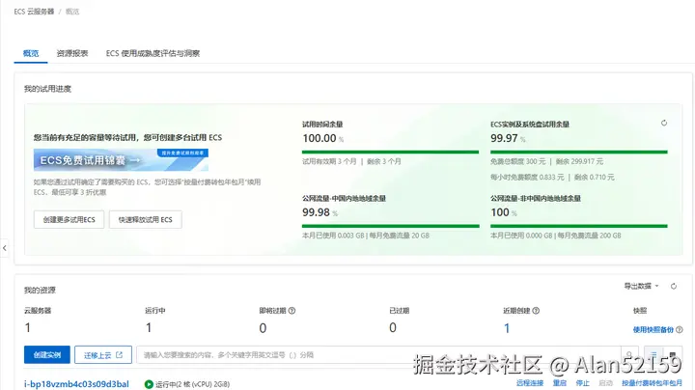Click the search magnifier icon
The image size is (695, 390).
tap(629, 354)
